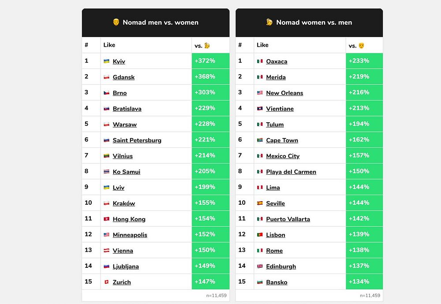Click the Hong Kong flag icon
The height and width of the screenshot is (304, 441).
point(106,219)
